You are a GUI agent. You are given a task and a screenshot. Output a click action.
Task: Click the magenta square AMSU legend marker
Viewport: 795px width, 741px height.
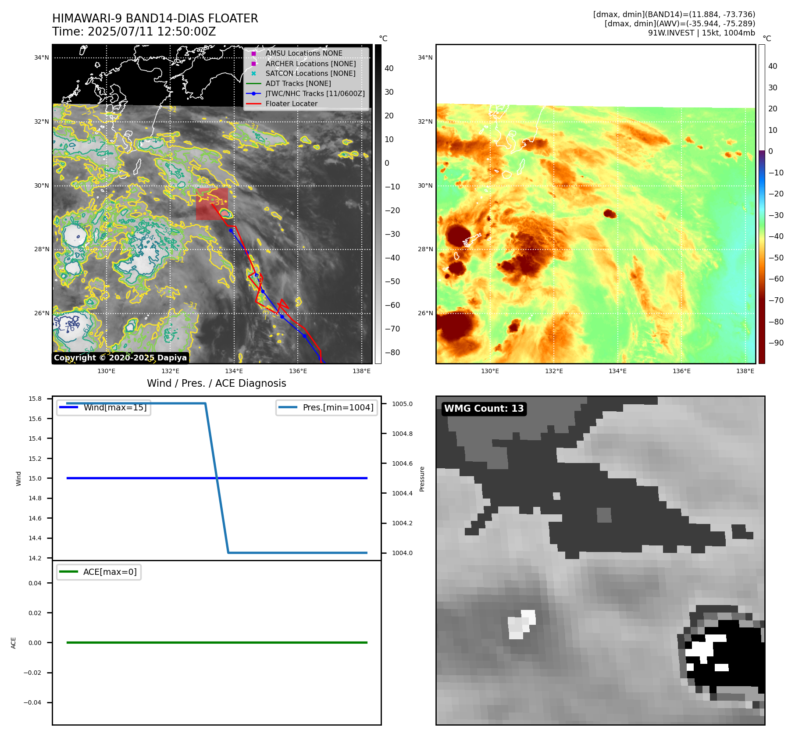[253, 53]
